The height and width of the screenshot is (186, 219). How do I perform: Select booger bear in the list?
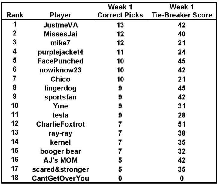[x=60, y=151]
